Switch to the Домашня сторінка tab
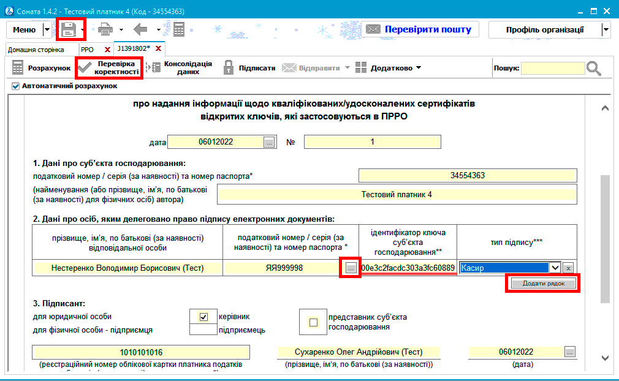This screenshot has height=381, width=619. tap(36, 49)
